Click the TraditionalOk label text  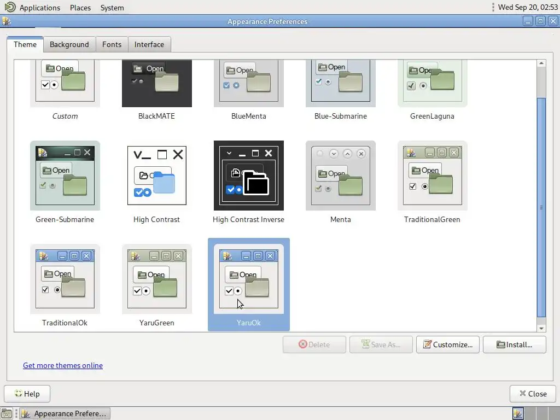pos(65,323)
